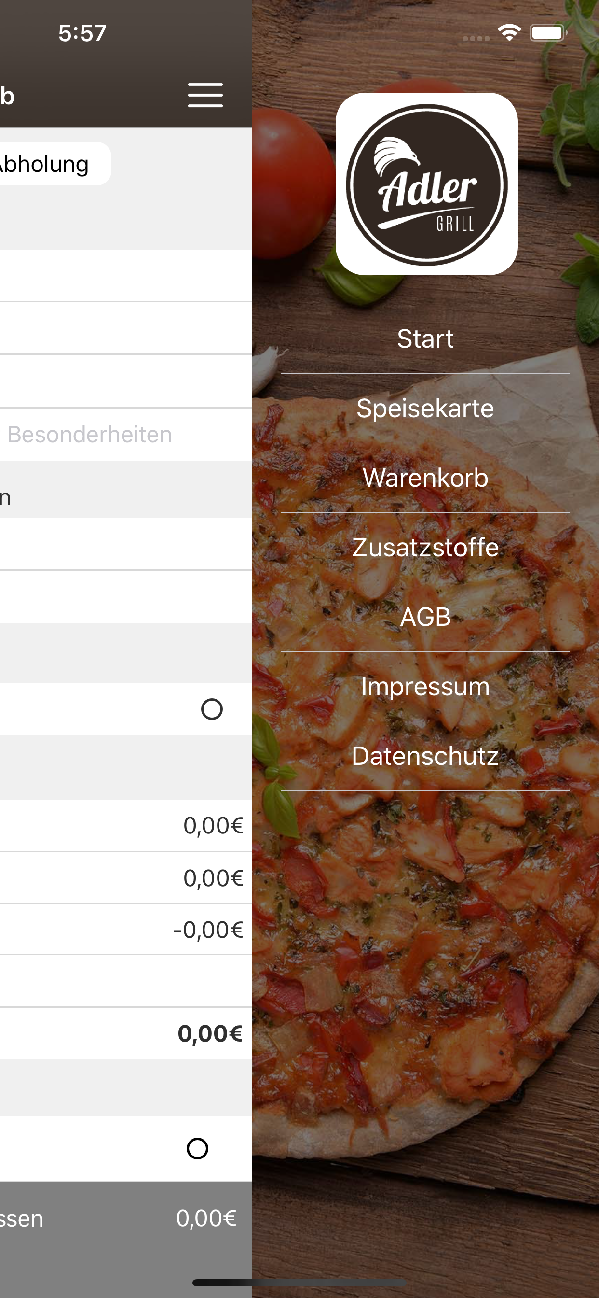Tap the hamburger menu icon
The width and height of the screenshot is (599, 1298).
coord(205,95)
